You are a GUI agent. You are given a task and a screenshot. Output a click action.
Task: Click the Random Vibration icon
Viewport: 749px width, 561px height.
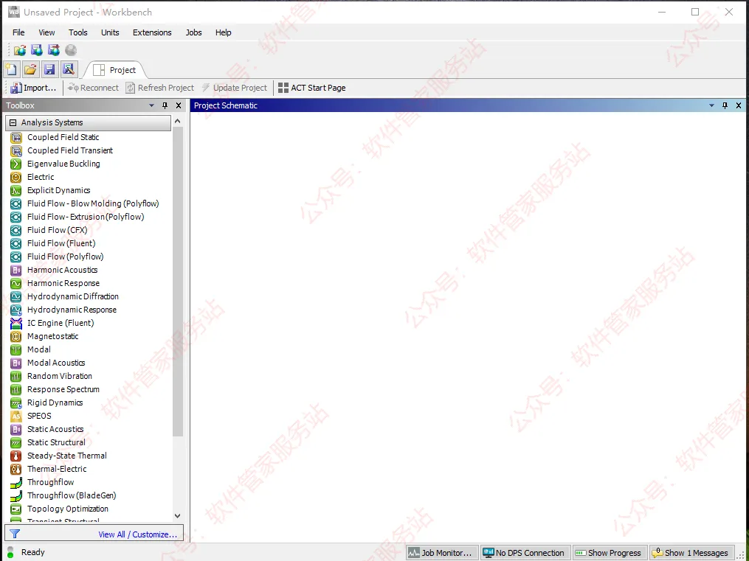point(15,377)
